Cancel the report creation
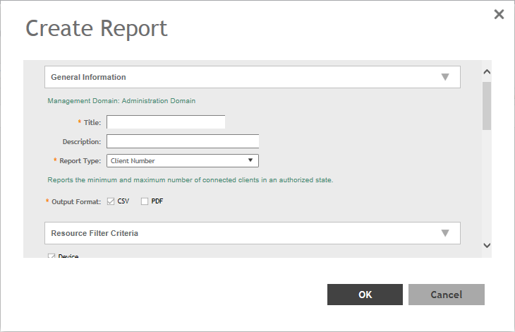The height and width of the screenshot is (332, 515). point(446,295)
